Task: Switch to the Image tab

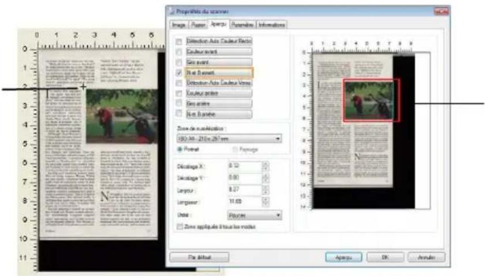Action: click(x=179, y=25)
